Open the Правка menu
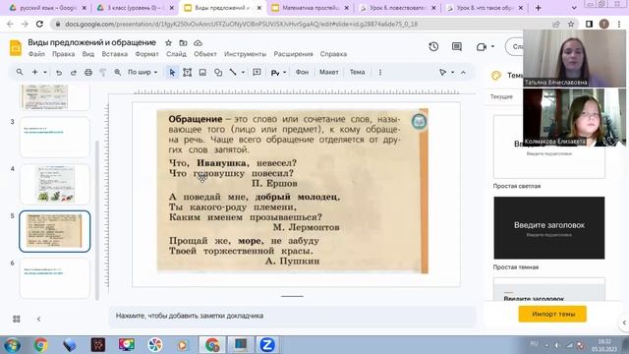 pos(63,54)
